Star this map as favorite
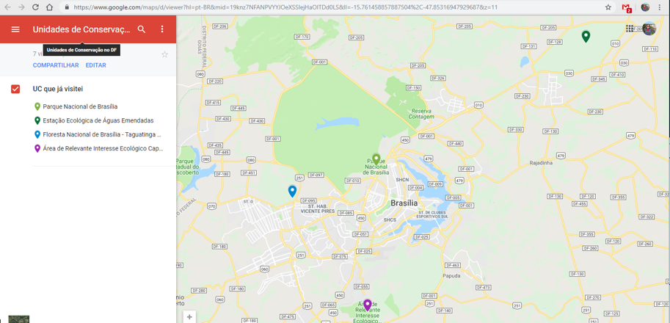This screenshot has height=323, width=670. 164,54
